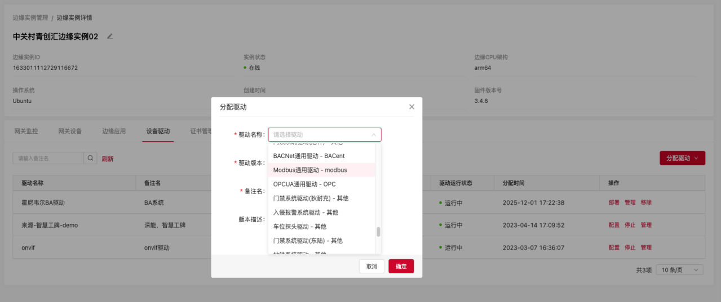Viewport: 721px width, 302px height.
Task: Click the search magnifier icon
Action: coord(90,159)
